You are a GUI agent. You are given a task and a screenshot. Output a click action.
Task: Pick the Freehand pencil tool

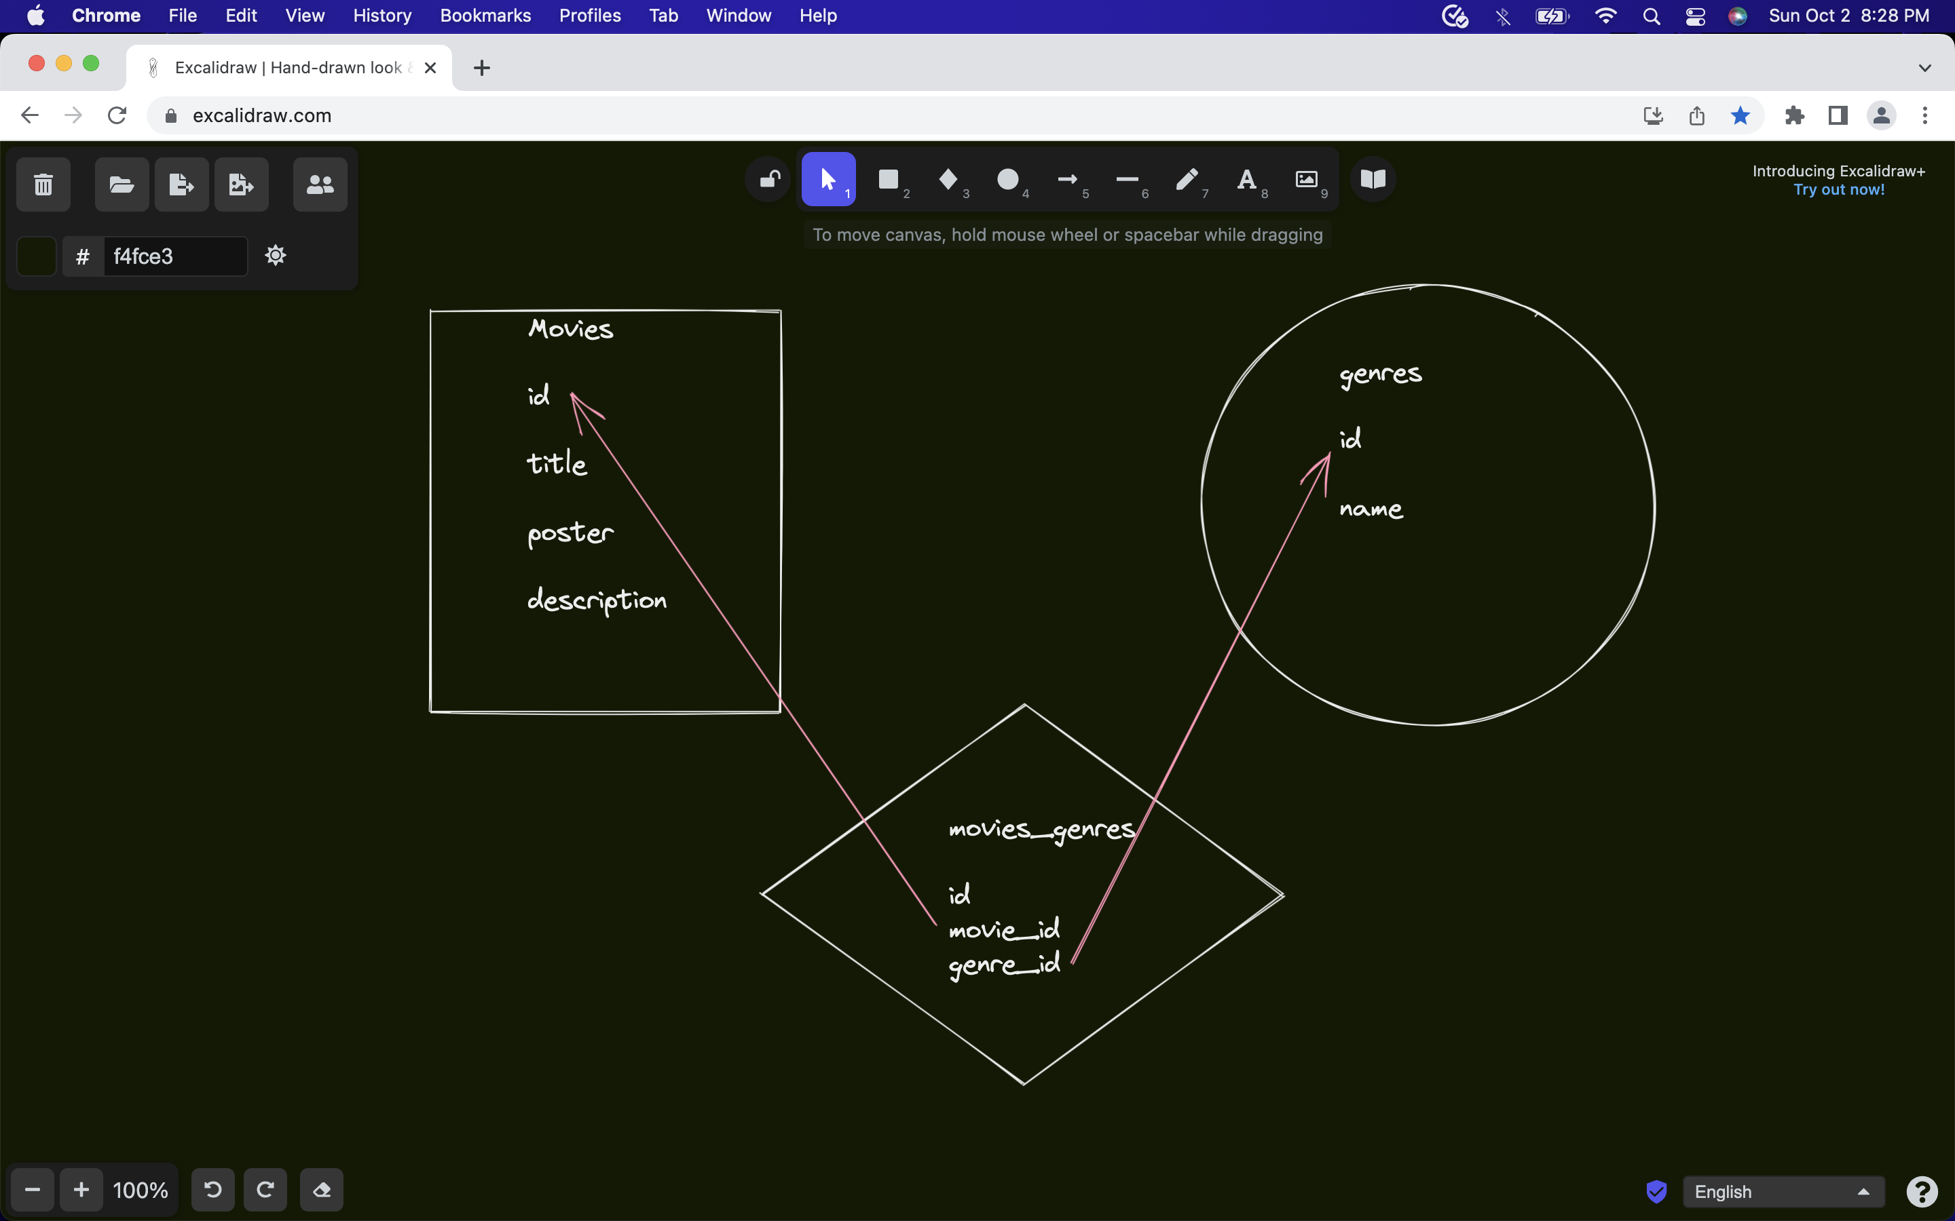(1187, 179)
